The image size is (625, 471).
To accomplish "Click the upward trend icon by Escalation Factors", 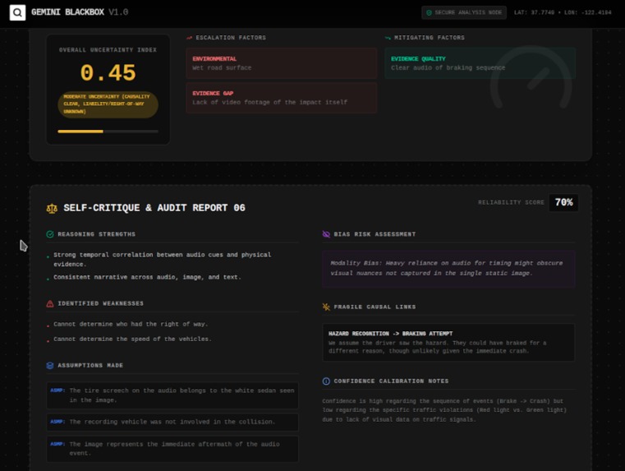I will point(190,38).
